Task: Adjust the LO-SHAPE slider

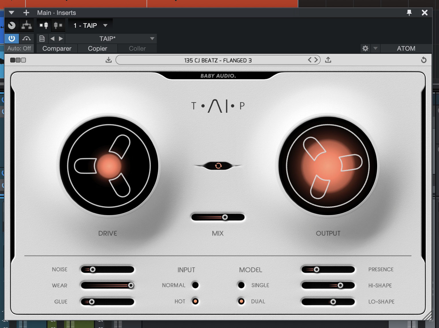Action: [328, 302]
